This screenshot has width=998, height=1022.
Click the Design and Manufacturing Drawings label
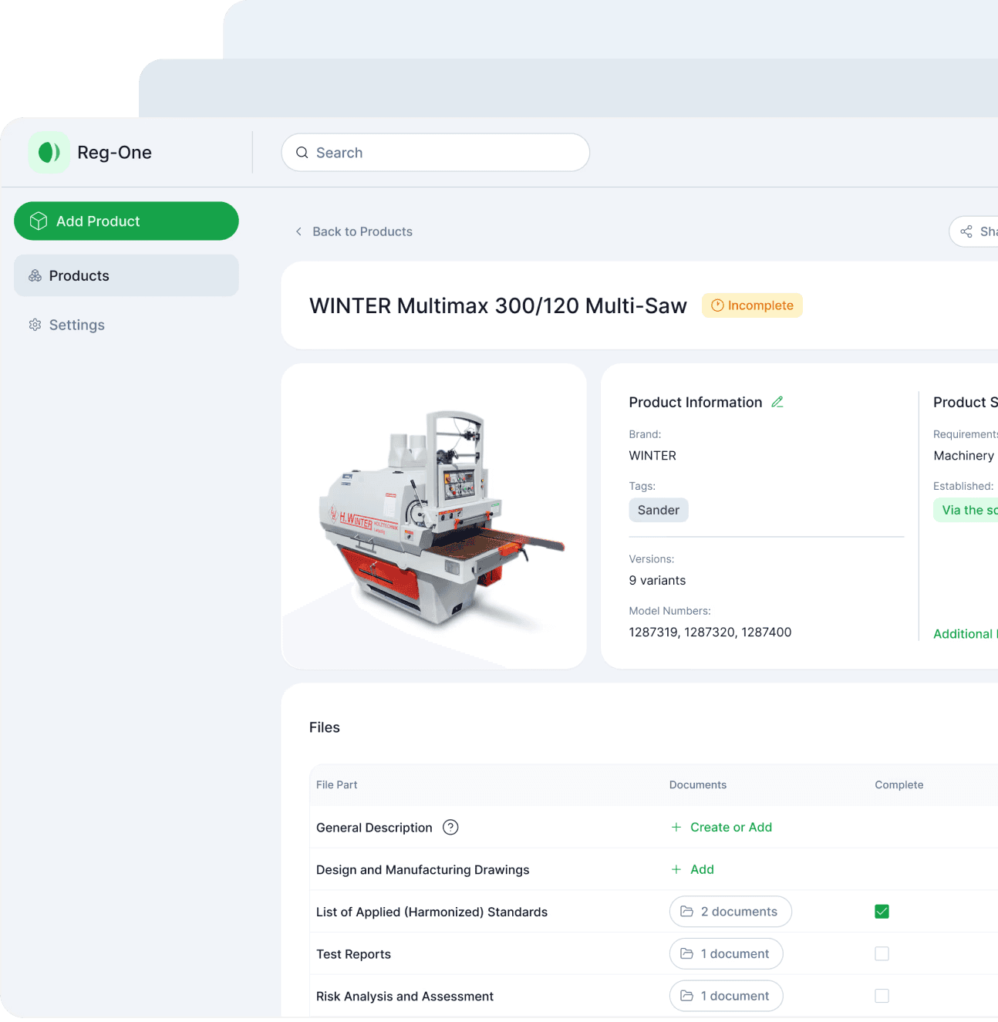[x=423, y=869]
